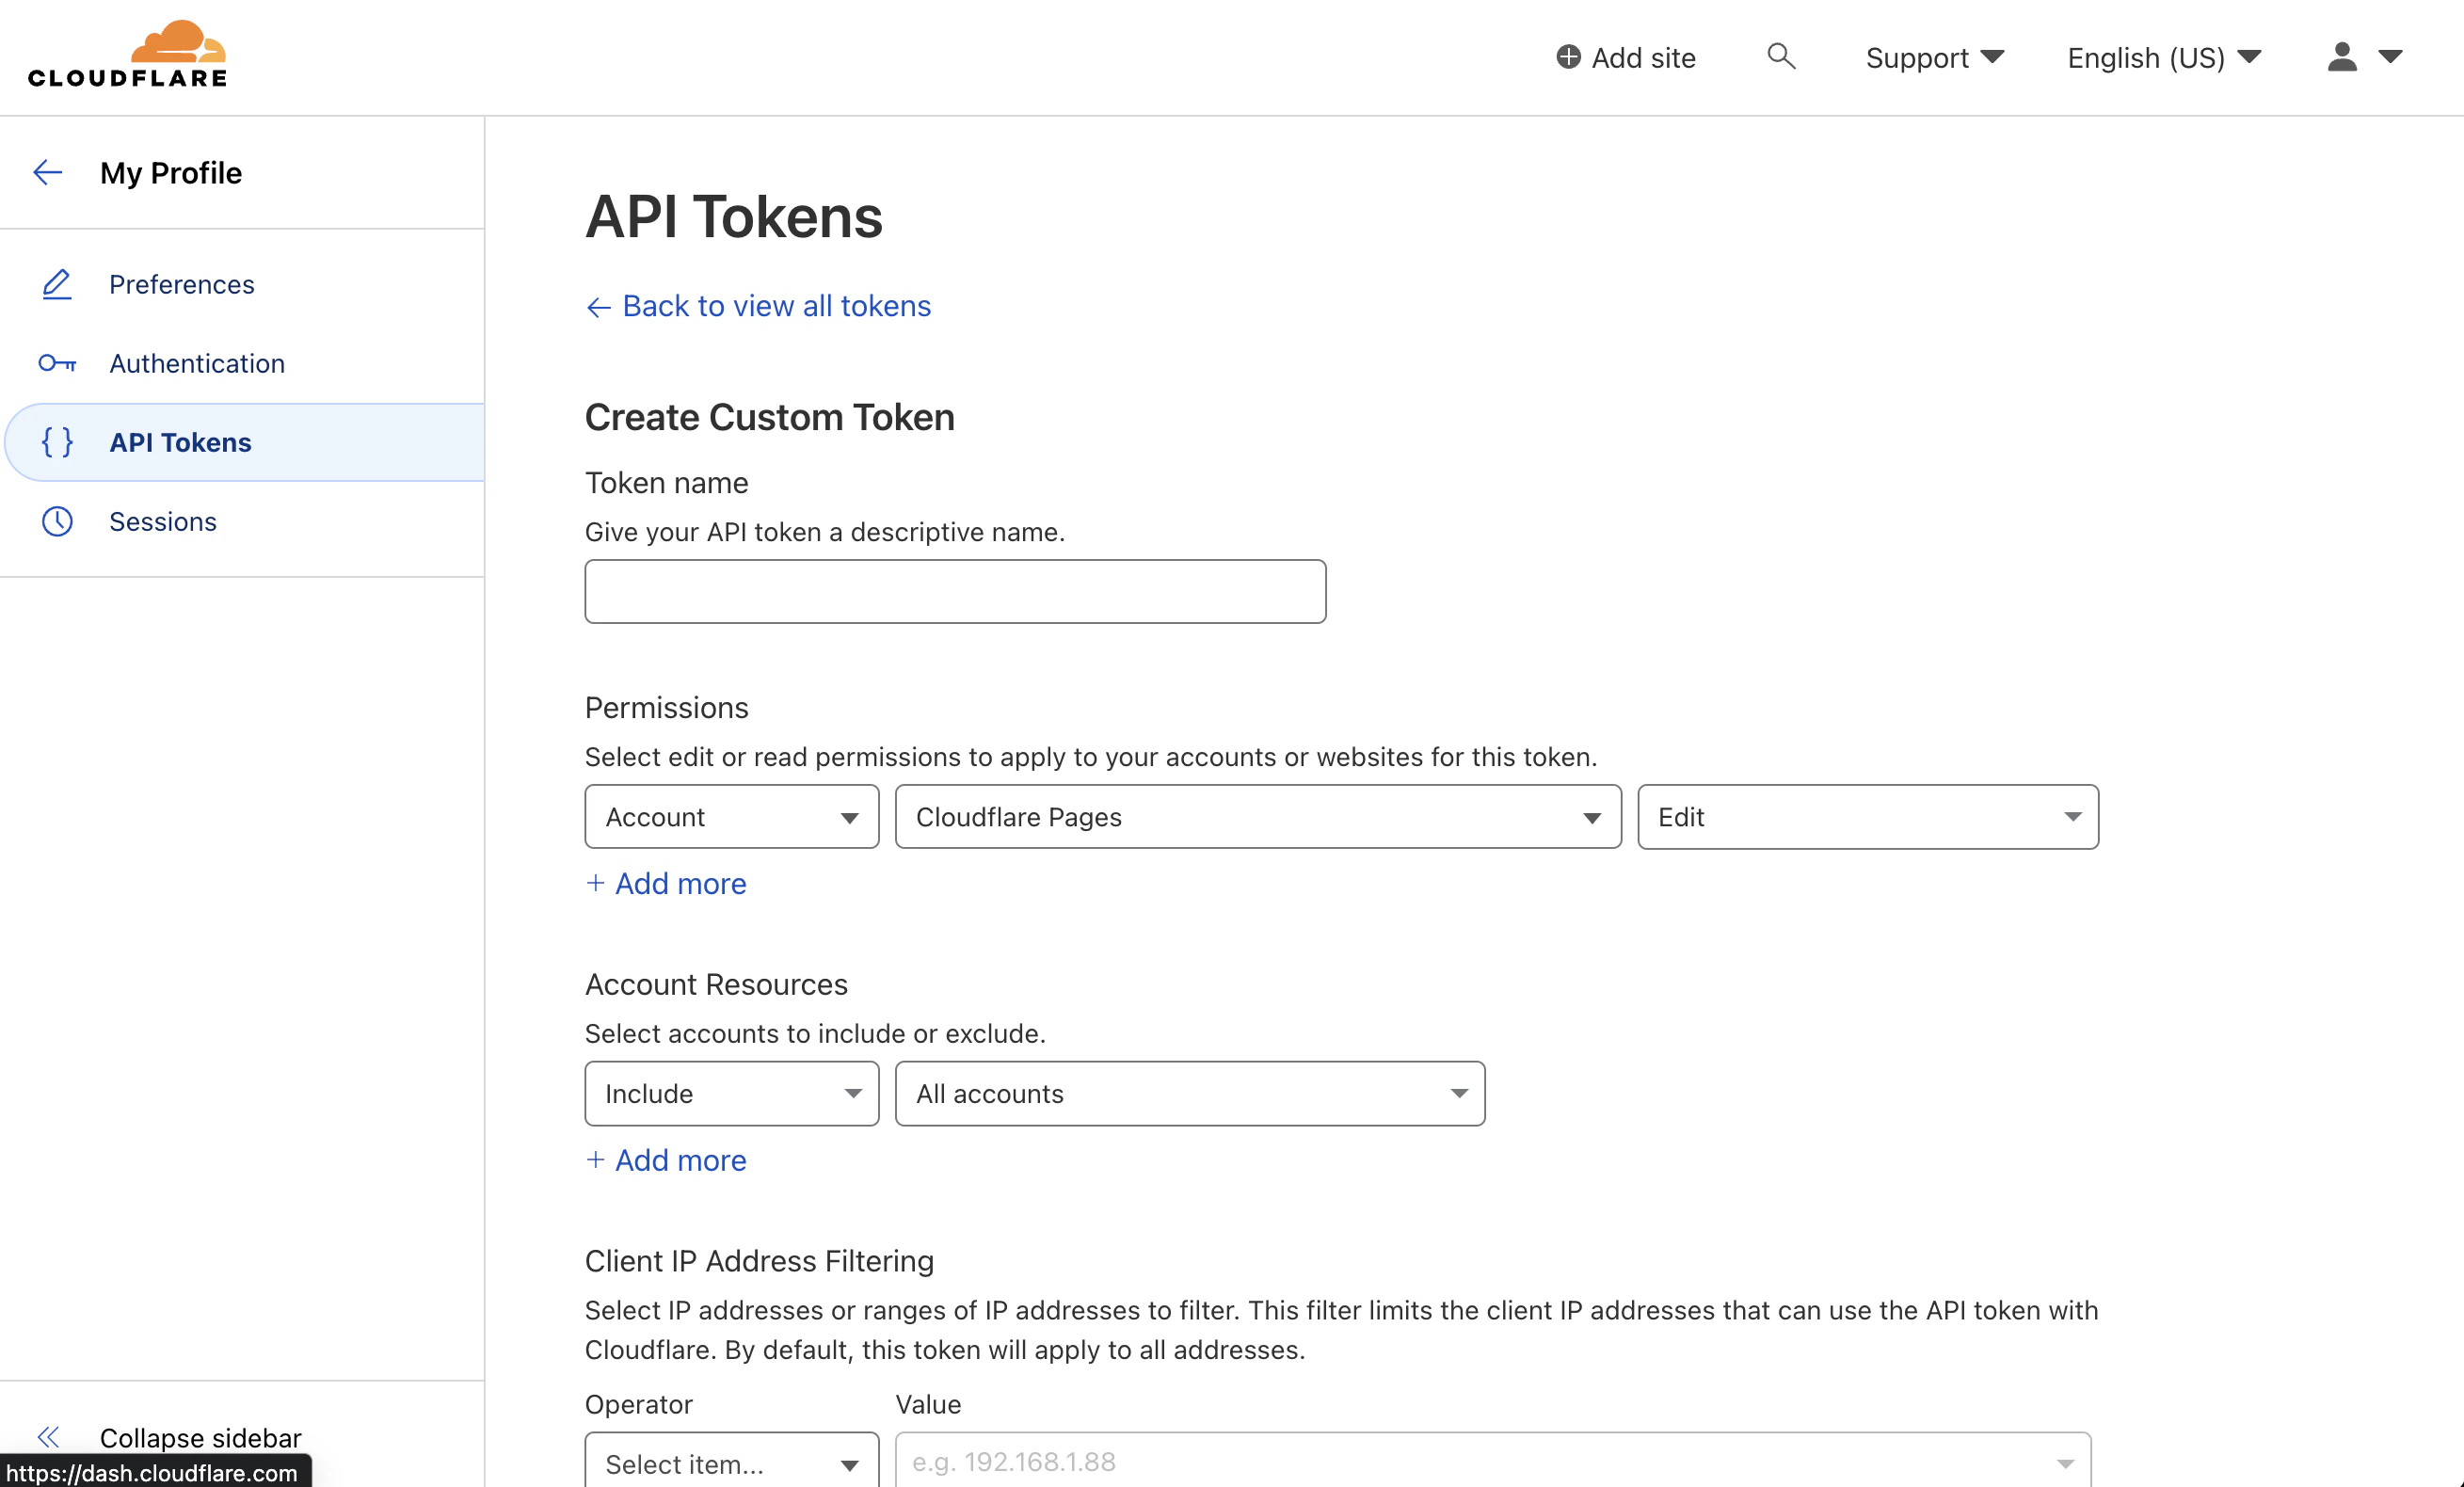
Task: Open the Account permission scope dropdown
Action: pyautogui.click(x=732, y=817)
